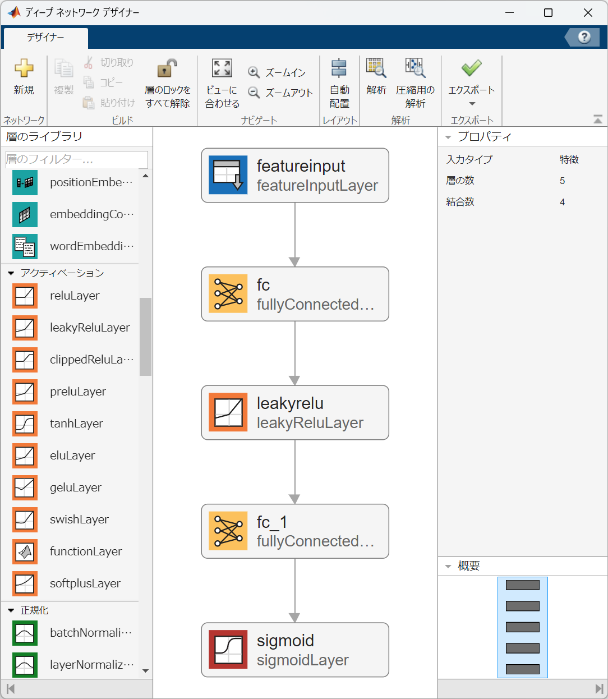The width and height of the screenshot is (608, 699).
Task: Collapse the 概要 overview panel
Action: tap(448, 567)
